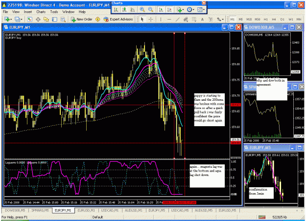Click the connection status bars icon
Screen dimensions: 306x221
(262, 217)
